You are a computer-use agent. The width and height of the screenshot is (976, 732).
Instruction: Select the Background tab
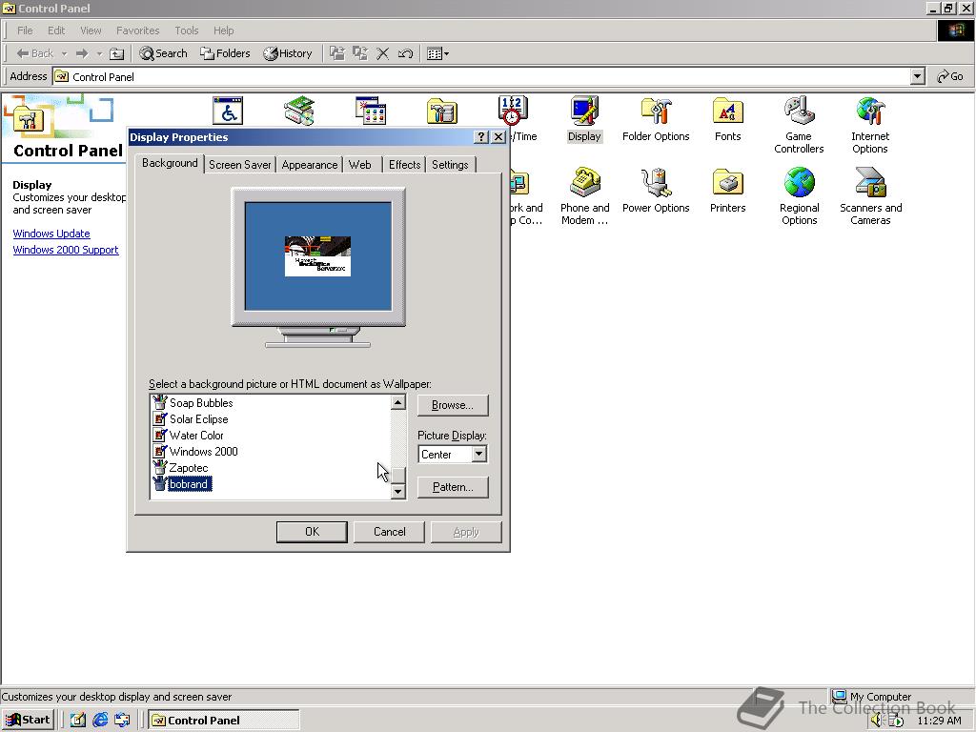pos(170,163)
